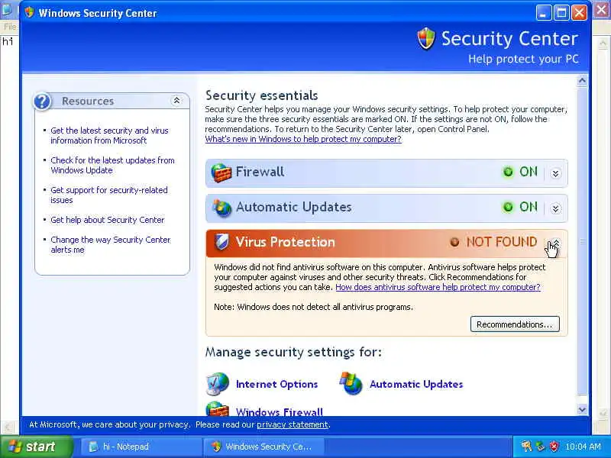611x458 pixels.
Task: Close the Windows Security Center window
Action: pyautogui.click(x=580, y=13)
